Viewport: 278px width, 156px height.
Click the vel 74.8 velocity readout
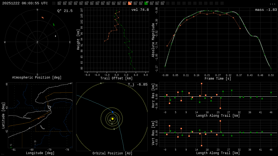140,10
